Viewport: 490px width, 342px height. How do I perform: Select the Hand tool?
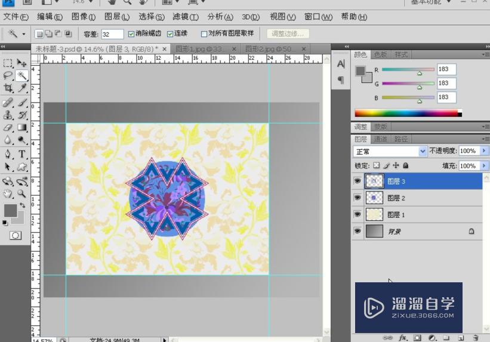pos(8,194)
